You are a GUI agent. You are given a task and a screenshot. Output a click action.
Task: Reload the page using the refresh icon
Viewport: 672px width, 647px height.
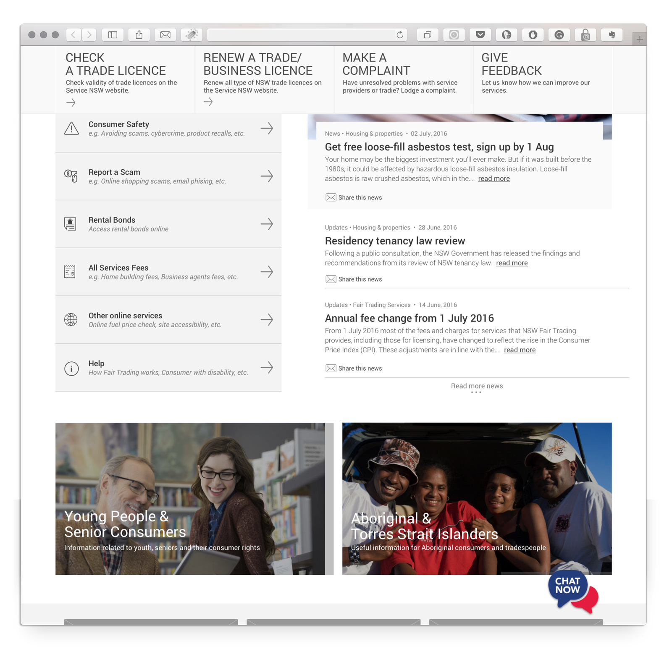pos(400,34)
